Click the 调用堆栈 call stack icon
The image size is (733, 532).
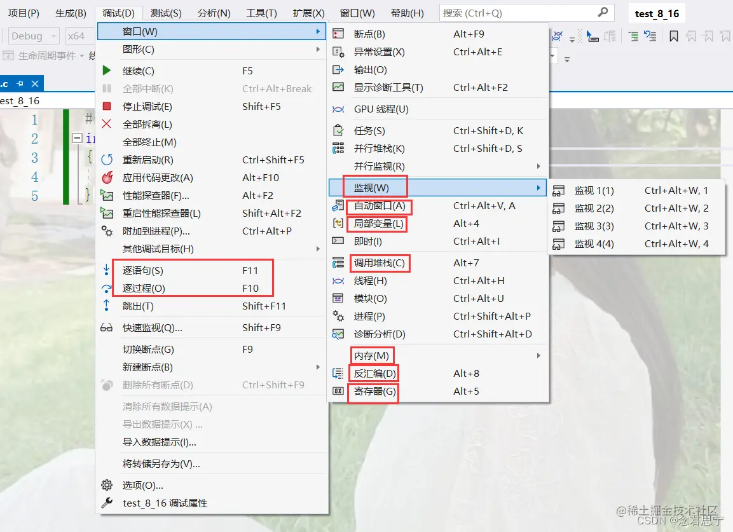click(x=338, y=263)
